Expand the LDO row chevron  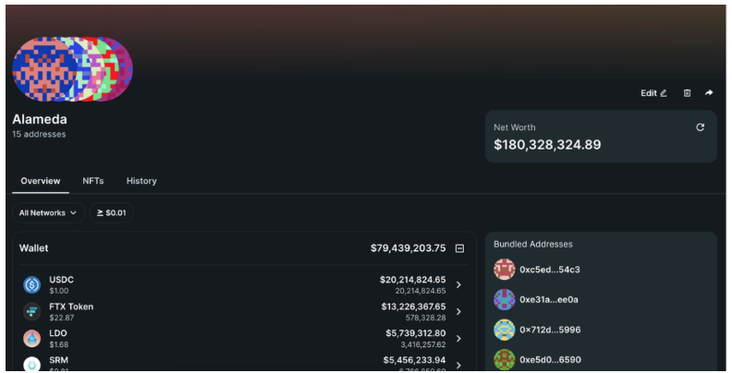[458, 339]
